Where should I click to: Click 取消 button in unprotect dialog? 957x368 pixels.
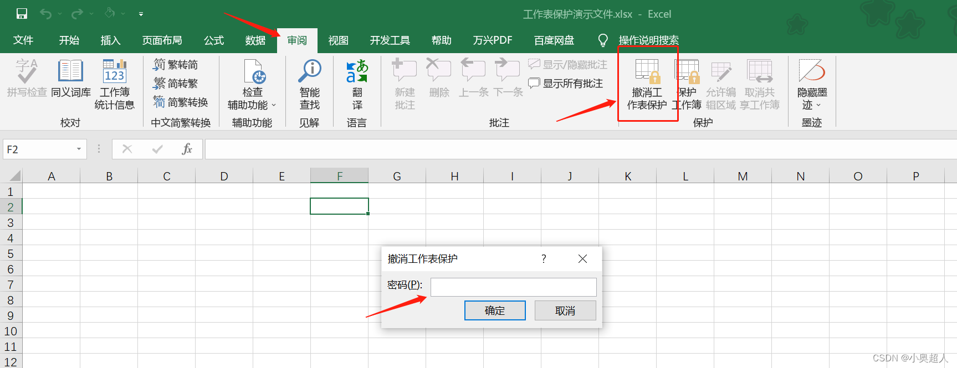565,310
